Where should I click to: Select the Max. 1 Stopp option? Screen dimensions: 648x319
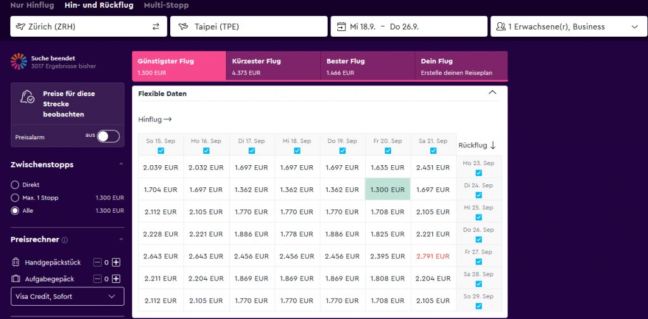click(15, 198)
